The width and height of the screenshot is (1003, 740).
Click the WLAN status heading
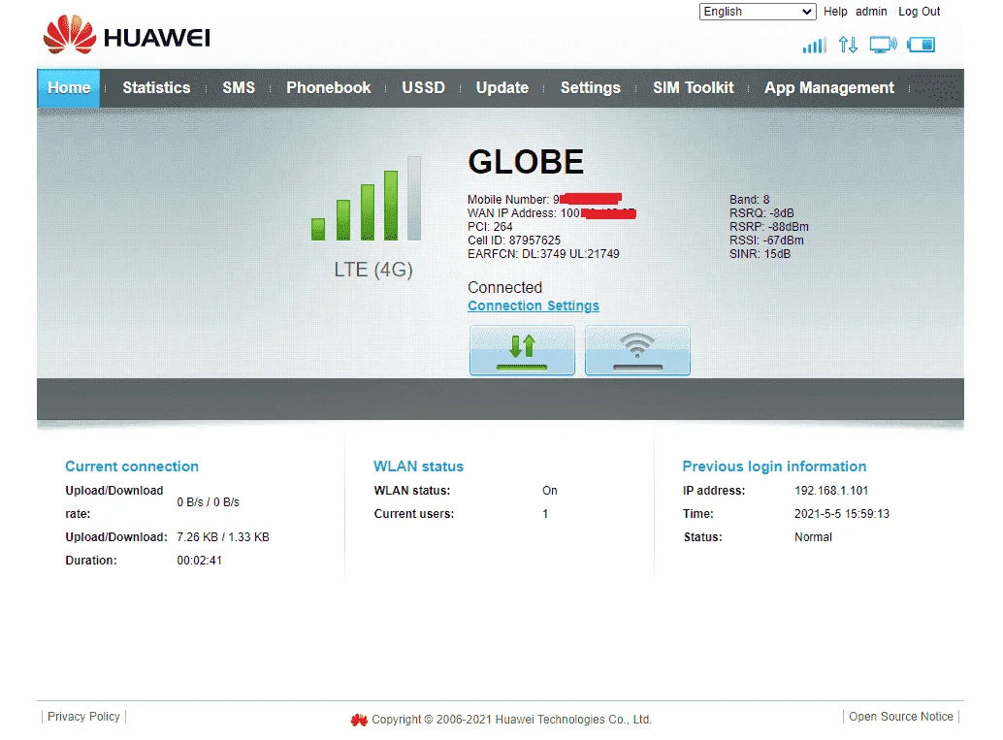[x=418, y=467]
